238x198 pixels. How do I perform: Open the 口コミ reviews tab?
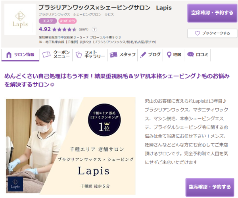[x=198, y=55]
